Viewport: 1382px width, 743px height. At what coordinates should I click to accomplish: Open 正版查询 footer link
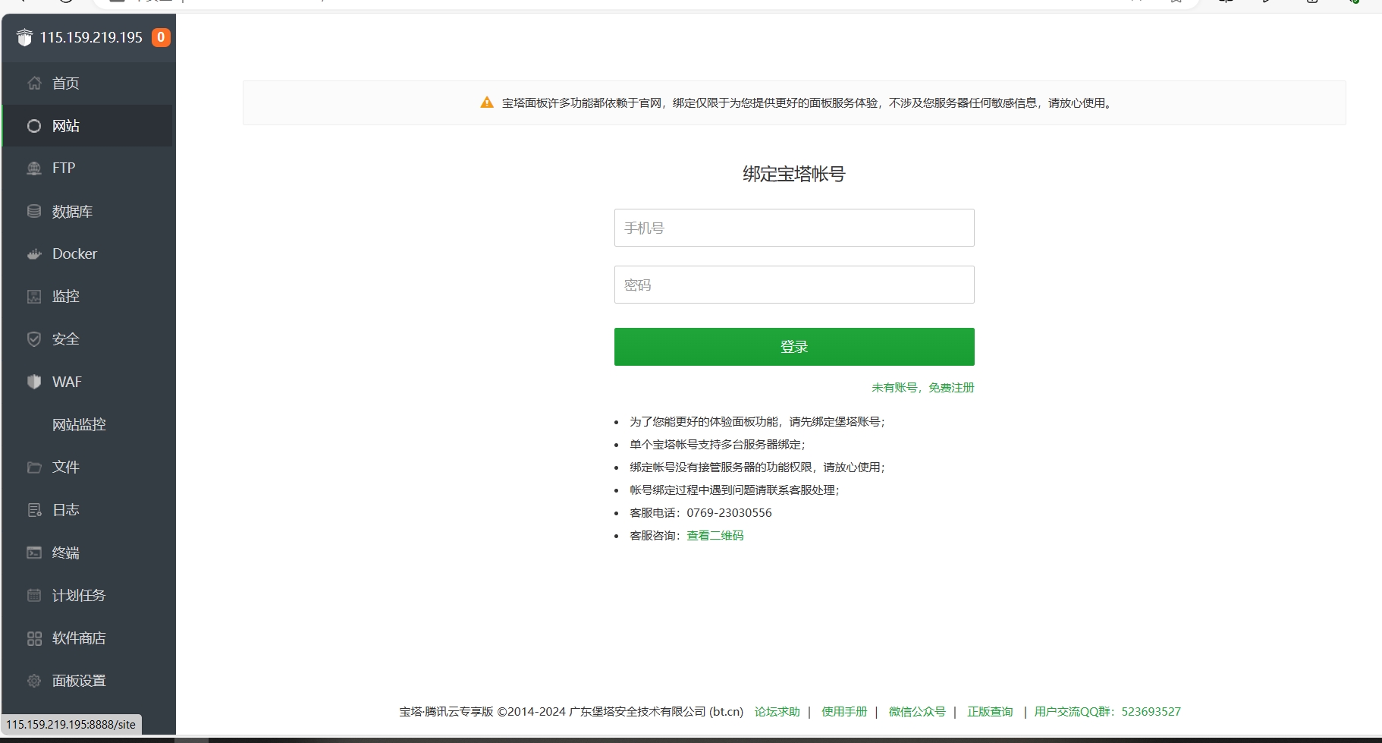[990, 712]
